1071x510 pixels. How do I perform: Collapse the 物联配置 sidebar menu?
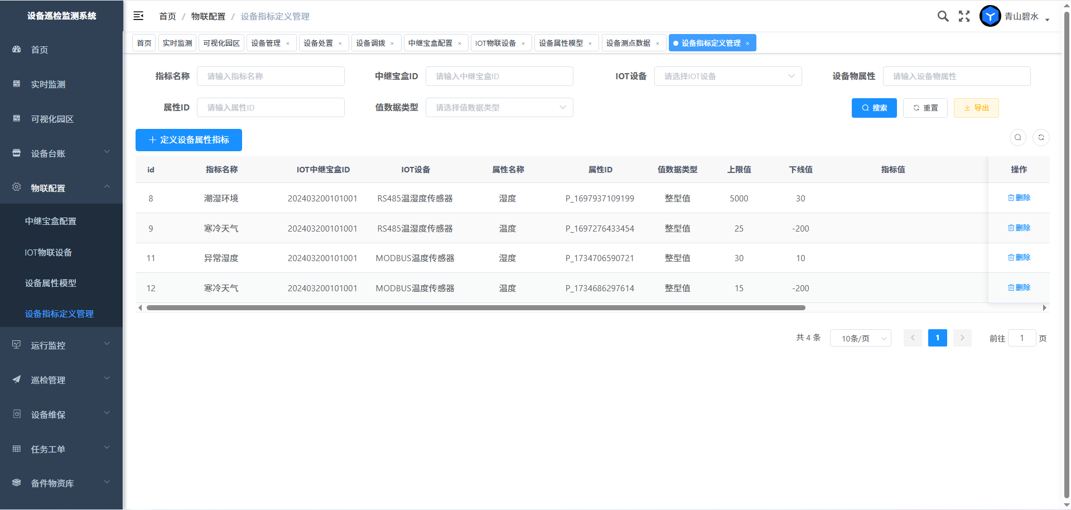click(x=61, y=188)
